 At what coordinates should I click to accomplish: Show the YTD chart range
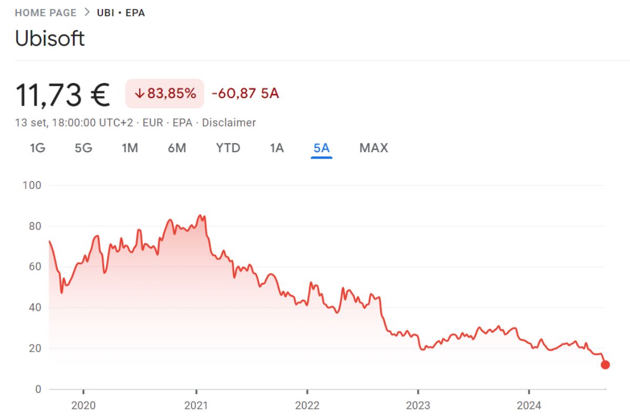pyautogui.click(x=228, y=148)
